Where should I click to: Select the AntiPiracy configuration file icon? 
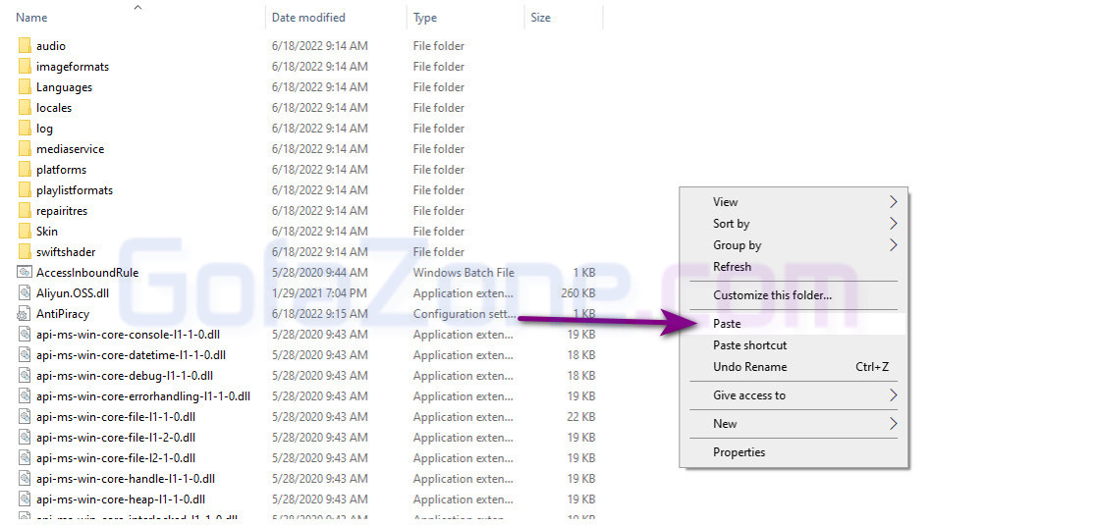point(25,314)
